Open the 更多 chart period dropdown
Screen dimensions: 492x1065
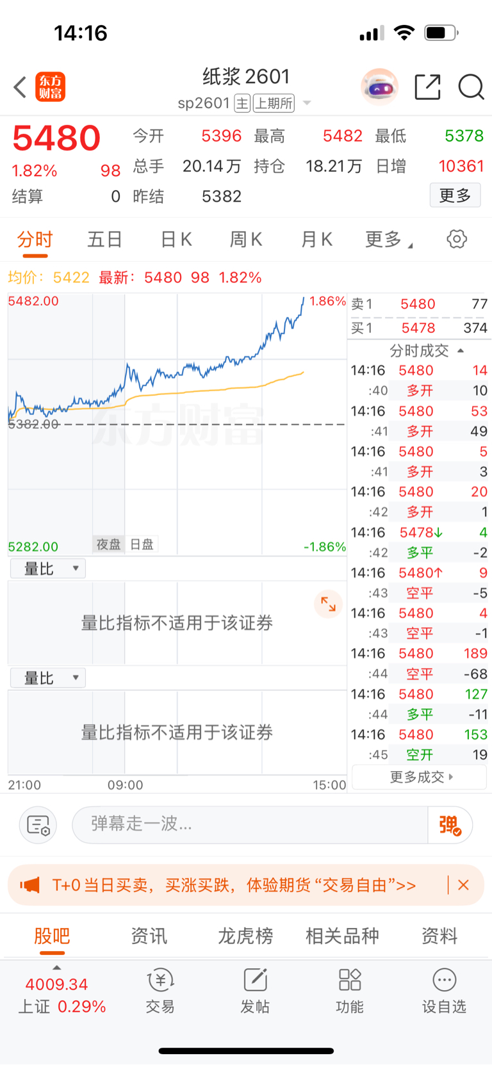(x=388, y=240)
